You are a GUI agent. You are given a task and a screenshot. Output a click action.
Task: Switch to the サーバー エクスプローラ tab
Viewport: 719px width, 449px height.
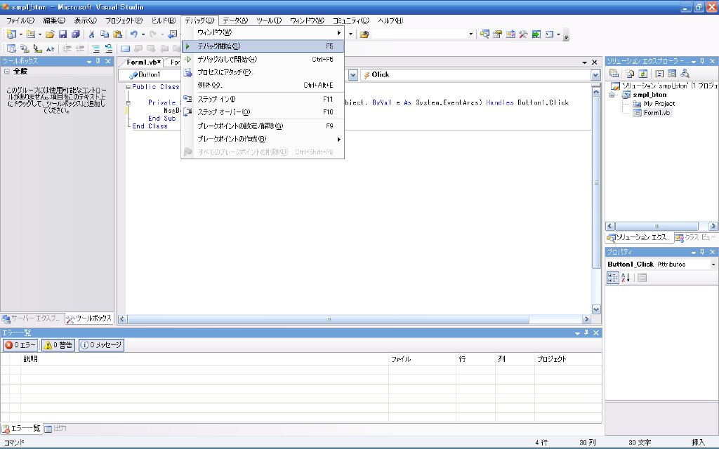[x=31, y=319]
